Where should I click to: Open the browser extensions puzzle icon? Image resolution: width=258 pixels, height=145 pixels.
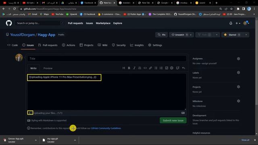click(x=238, y=9)
